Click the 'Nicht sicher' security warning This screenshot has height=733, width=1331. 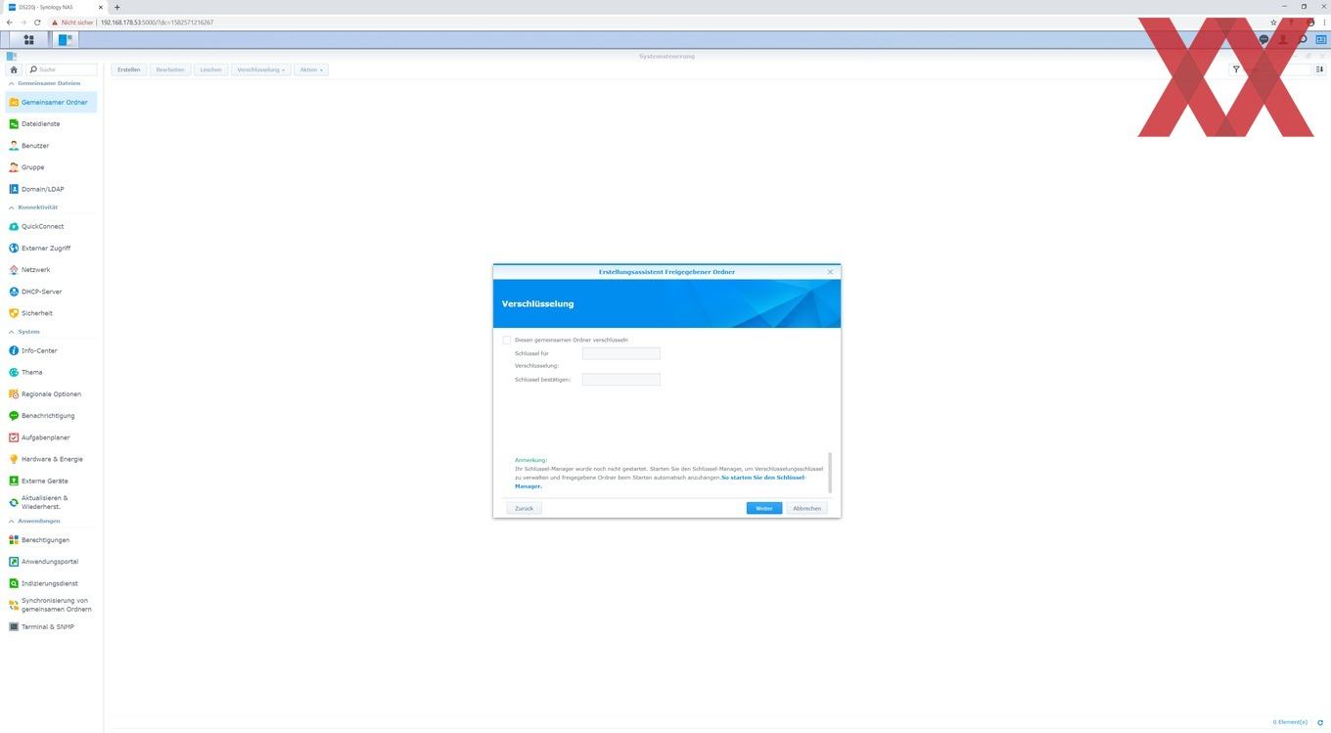[72, 22]
